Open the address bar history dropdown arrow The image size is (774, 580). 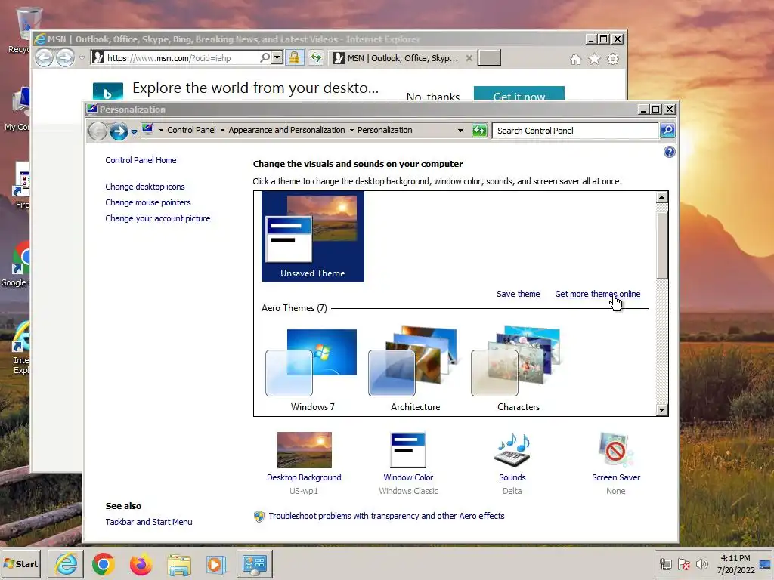(460, 131)
